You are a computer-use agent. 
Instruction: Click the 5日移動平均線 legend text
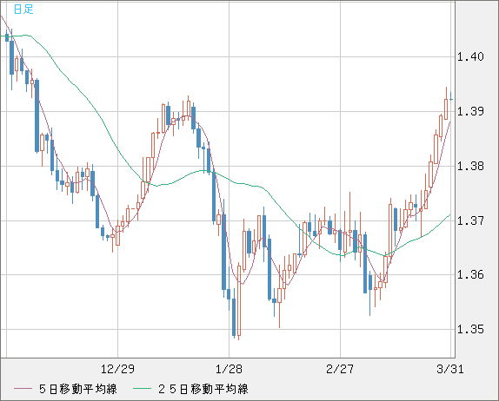coord(78,389)
